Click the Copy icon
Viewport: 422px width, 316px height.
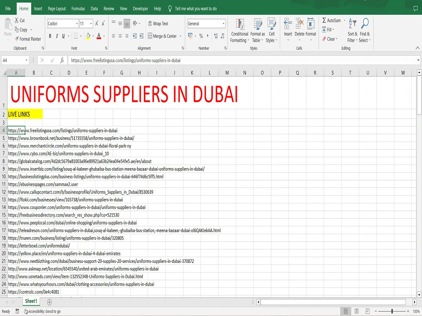(17, 29)
